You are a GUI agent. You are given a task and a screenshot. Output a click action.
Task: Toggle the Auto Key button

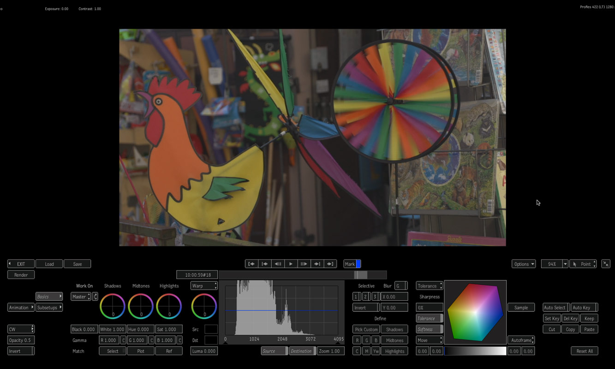coord(584,308)
